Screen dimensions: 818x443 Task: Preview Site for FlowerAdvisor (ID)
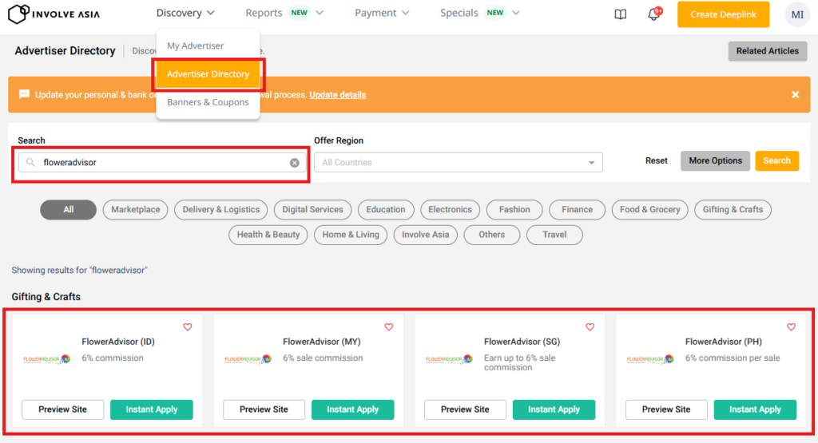[x=62, y=409]
